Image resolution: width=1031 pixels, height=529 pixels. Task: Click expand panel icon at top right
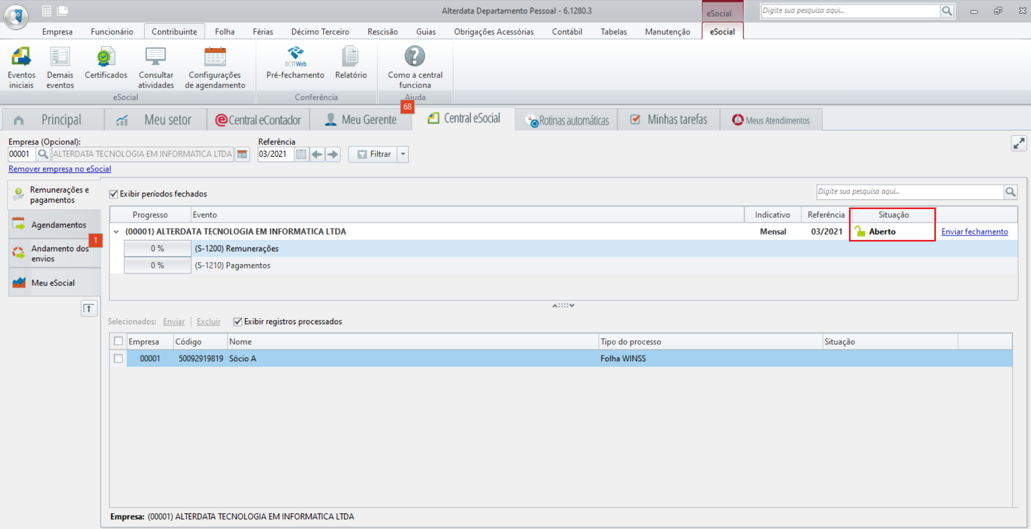[1019, 143]
